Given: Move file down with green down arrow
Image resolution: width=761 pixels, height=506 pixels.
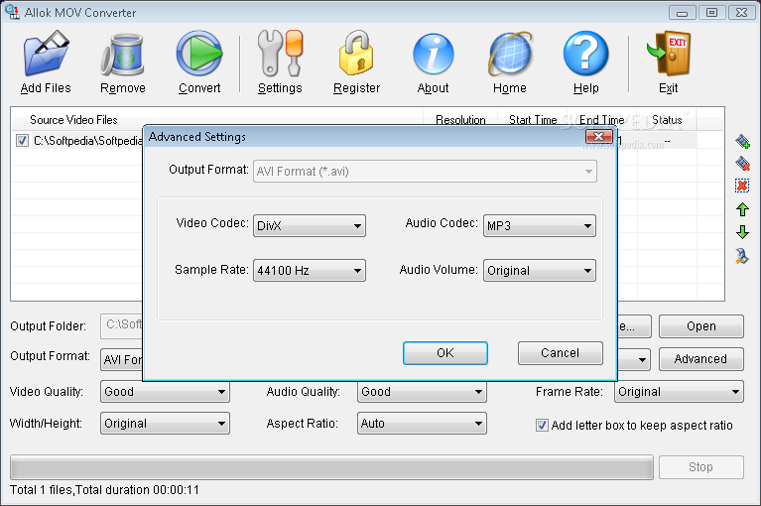Looking at the screenshot, I should (x=742, y=232).
